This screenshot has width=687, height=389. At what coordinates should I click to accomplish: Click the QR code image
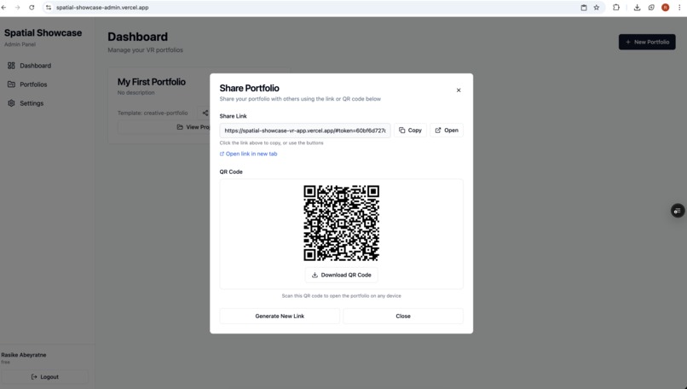(x=341, y=223)
